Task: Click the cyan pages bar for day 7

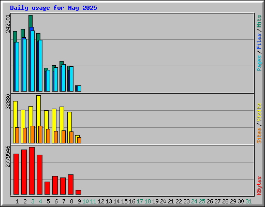Action: [64, 78]
